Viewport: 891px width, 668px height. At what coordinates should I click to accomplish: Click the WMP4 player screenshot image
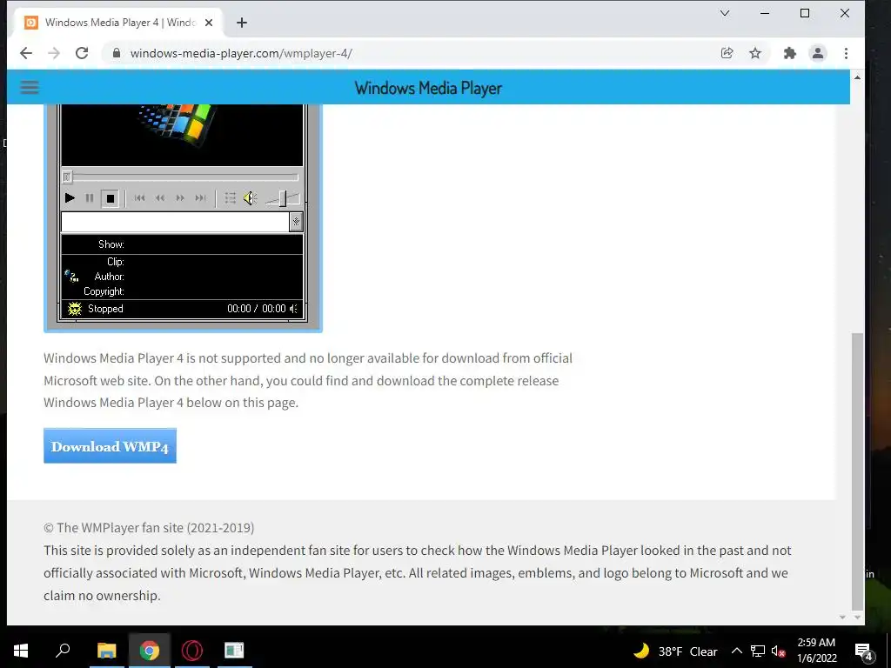[x=183, y=218]
